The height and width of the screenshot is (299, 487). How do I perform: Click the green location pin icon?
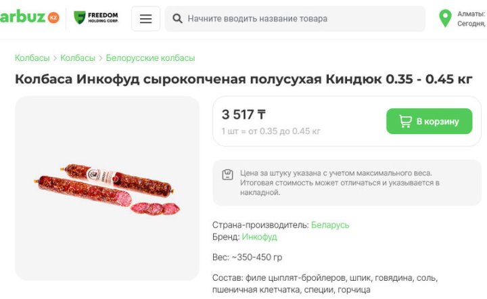444,18
